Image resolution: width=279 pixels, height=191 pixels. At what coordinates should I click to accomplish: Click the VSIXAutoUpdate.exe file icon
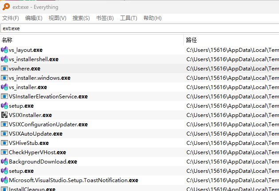click(4, 133)
